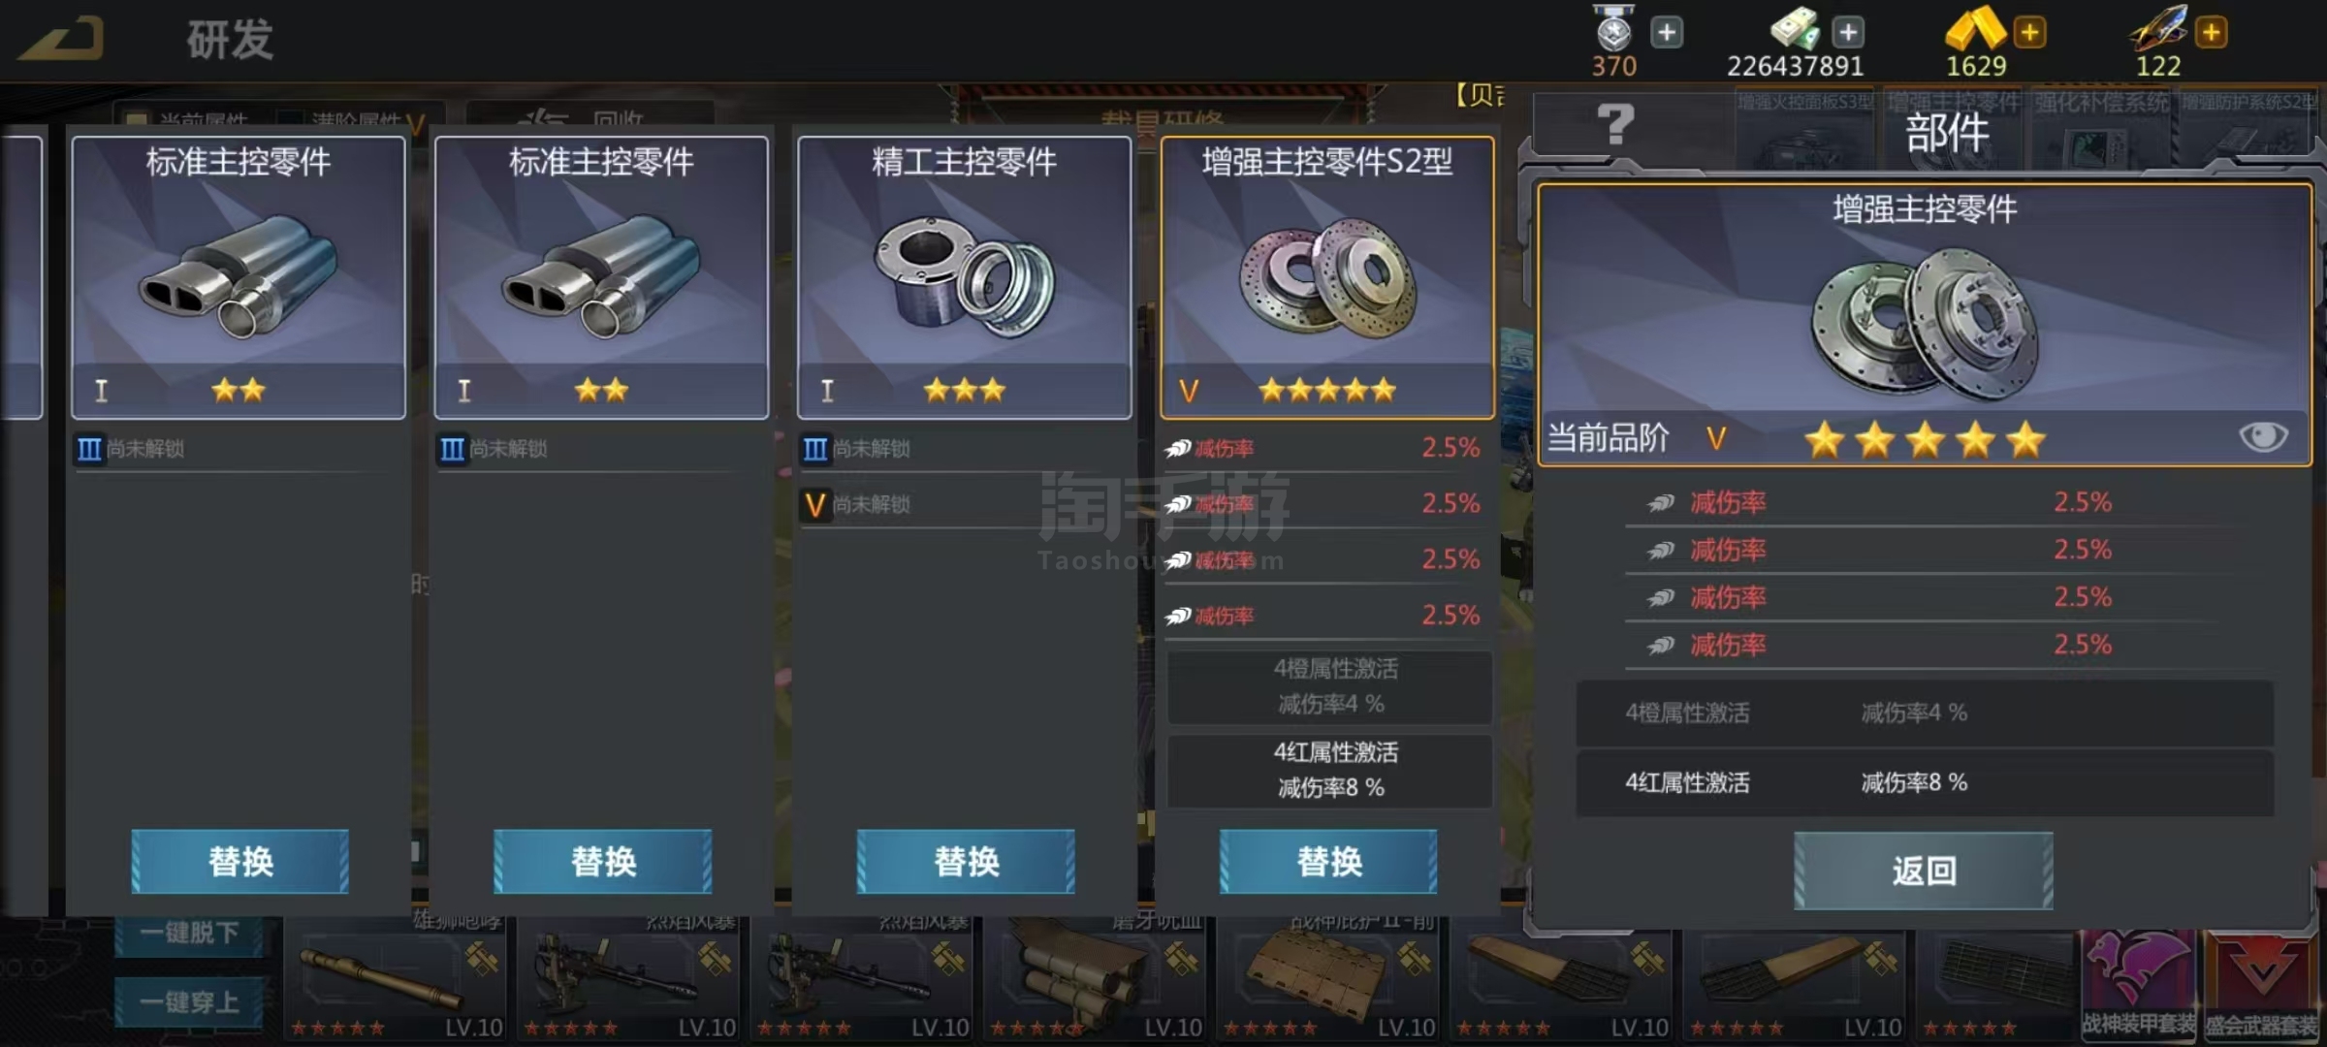Click the back arrow icon beside 研发
2327x1047 pixels.
click(60, 40)
